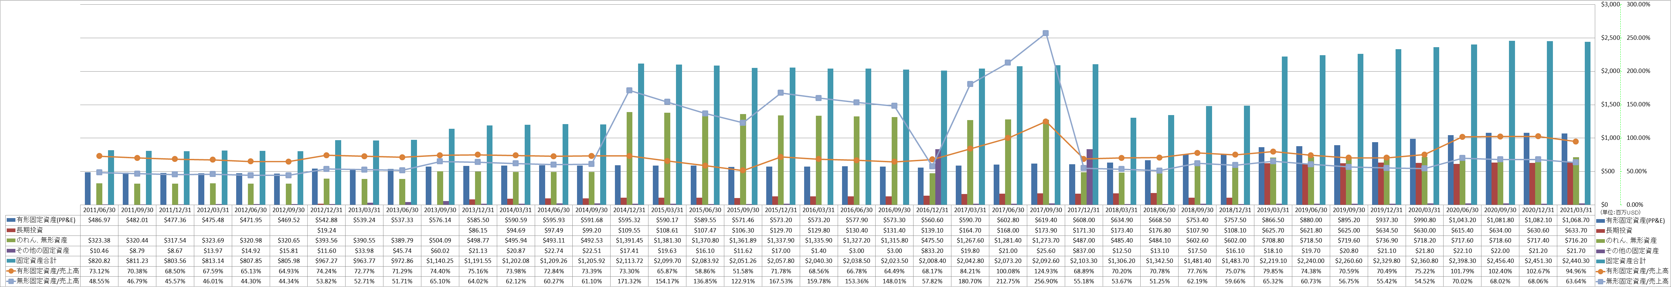Click the 256.90% ratio cell

[1045, 281]
